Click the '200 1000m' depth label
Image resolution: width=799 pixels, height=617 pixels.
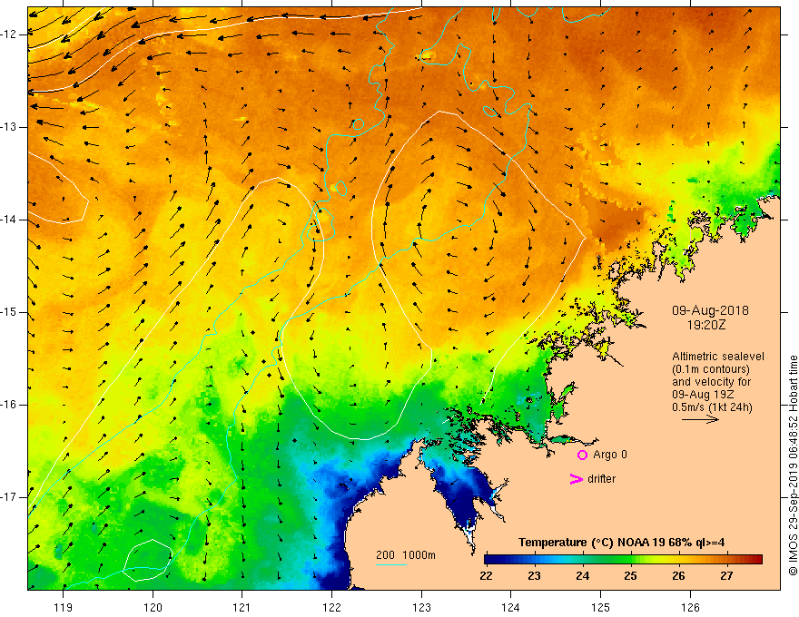406,555
